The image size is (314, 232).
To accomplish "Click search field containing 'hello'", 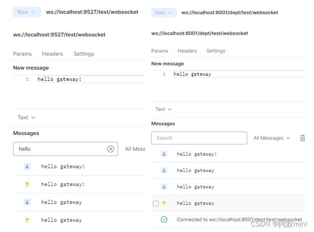I will pos(66,149).
